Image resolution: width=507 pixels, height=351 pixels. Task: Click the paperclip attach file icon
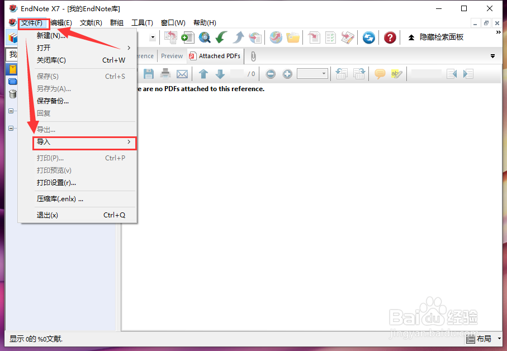coord(254,56)
